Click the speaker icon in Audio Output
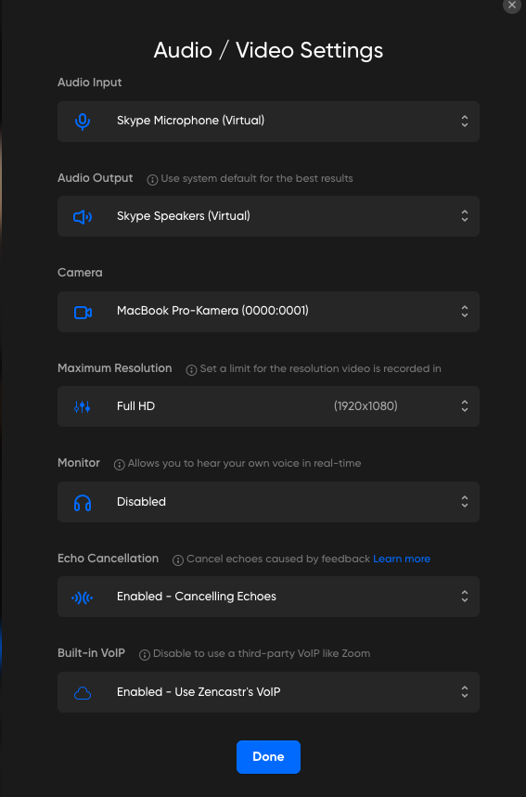The height and width of the screenshot is (797, 526). tap(83, 217)
